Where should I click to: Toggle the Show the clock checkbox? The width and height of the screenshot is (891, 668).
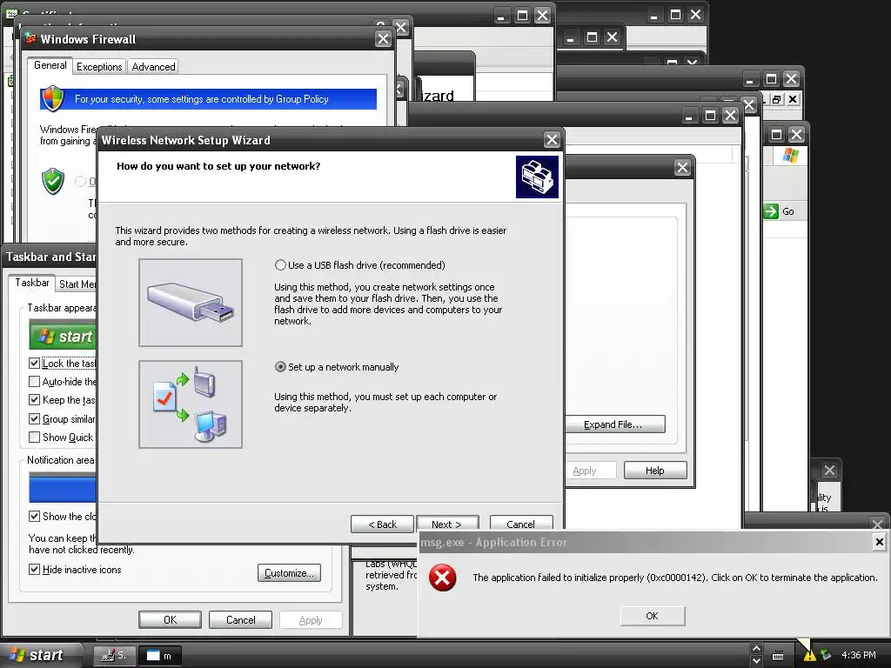click(34, 516)
